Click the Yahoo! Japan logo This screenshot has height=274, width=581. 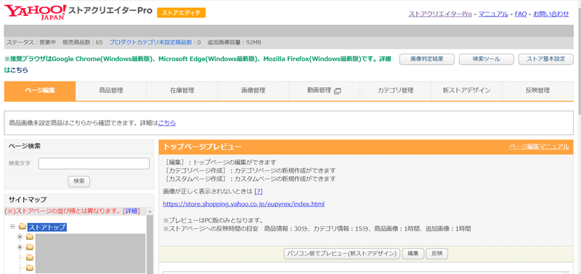point(36,12)
